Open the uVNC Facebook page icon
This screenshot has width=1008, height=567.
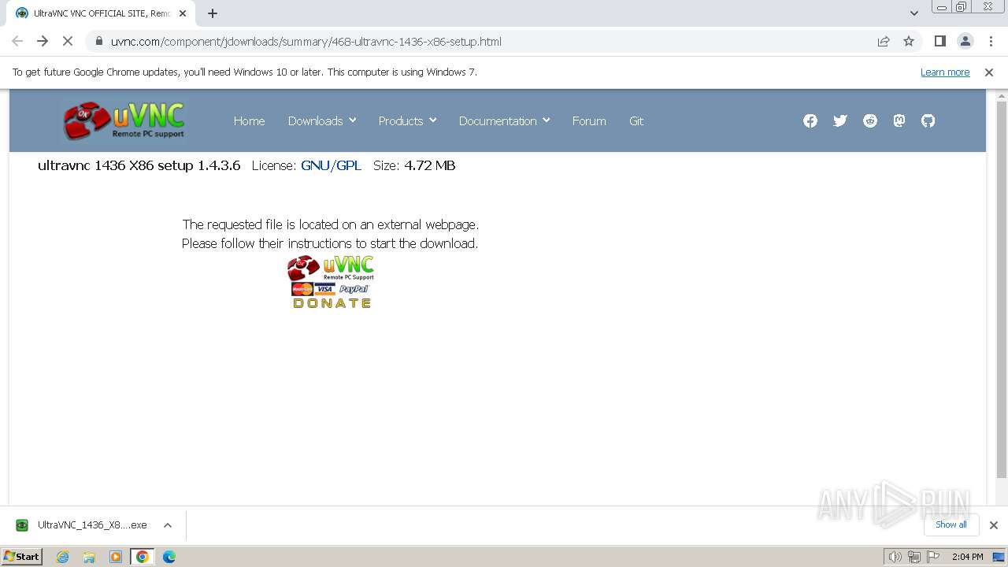click(810, 120)
